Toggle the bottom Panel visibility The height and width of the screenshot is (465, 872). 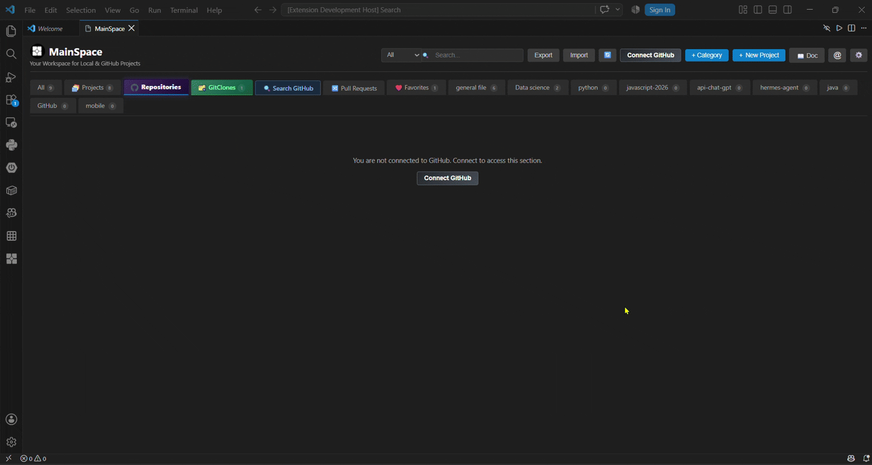773,10
